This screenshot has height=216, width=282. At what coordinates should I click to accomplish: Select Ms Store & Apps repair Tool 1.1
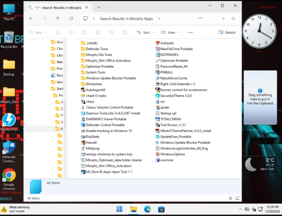tap(107, 171)
